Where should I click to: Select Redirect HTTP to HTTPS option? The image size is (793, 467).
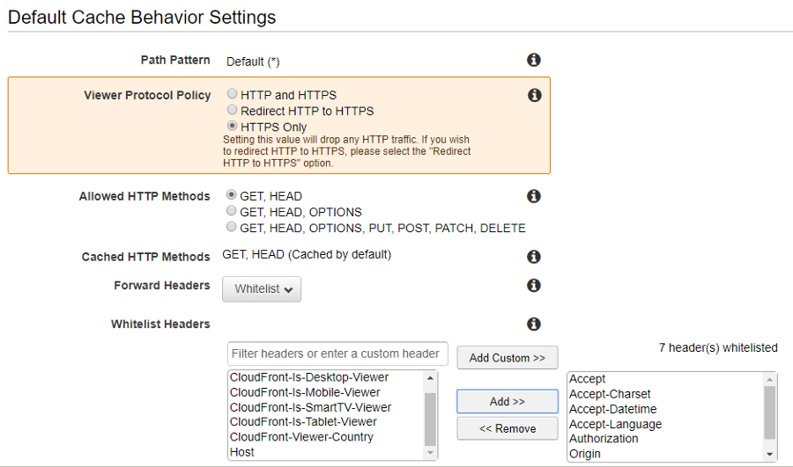(233, 110)
